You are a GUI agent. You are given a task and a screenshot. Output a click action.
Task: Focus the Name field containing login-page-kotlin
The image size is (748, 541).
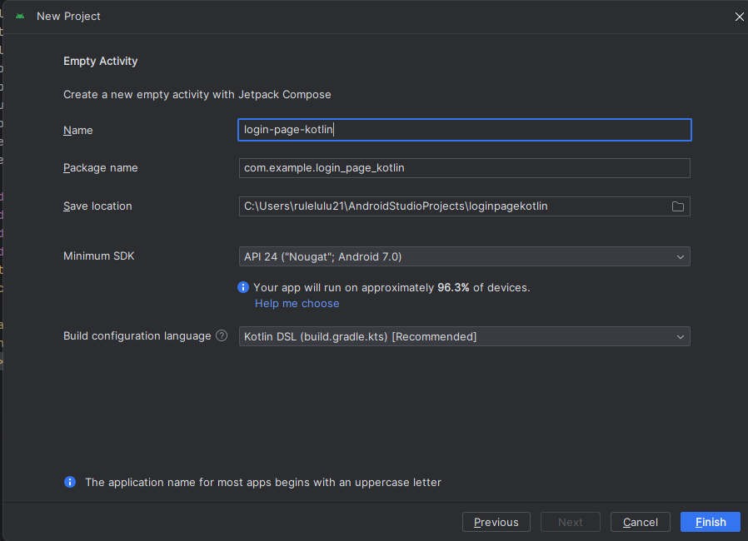point(464,130)
